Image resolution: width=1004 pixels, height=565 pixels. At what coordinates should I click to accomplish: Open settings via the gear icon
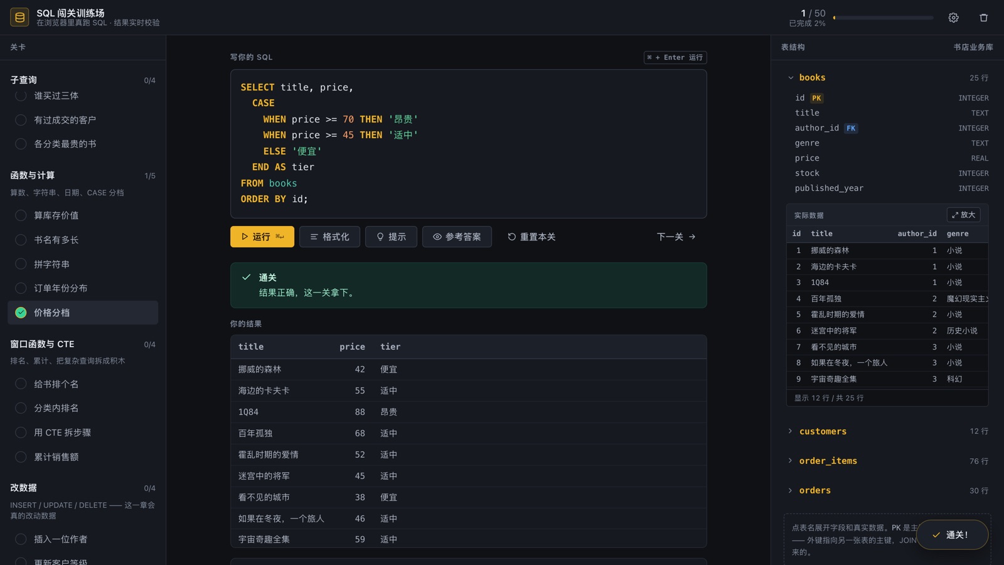coord(953,18)
